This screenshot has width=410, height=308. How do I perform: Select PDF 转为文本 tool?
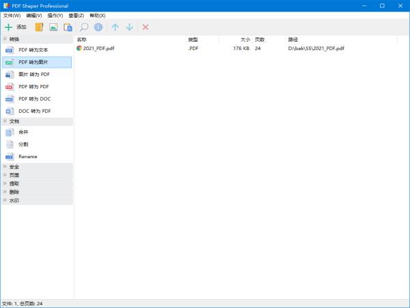(37, 50)
